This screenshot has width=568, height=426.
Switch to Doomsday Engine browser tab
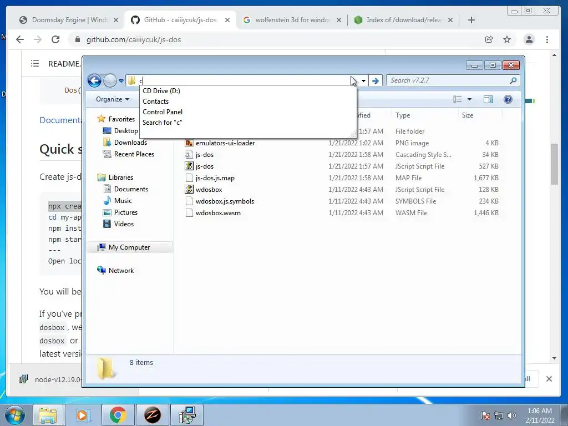tap(68, 20)
